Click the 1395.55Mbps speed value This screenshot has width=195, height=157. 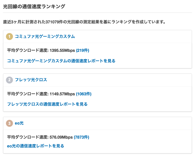[x=62, y=50]
